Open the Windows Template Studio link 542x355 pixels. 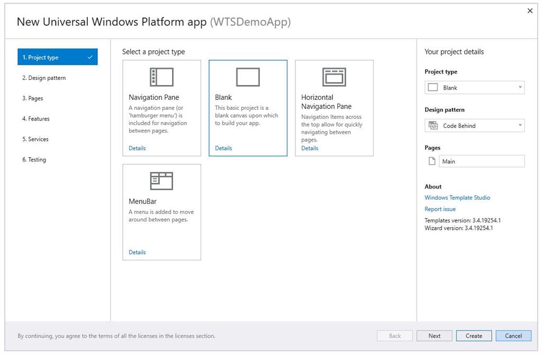[x=456, y=197]
